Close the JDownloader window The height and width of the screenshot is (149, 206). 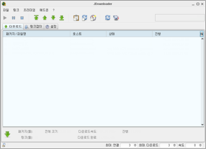[202, 4]
